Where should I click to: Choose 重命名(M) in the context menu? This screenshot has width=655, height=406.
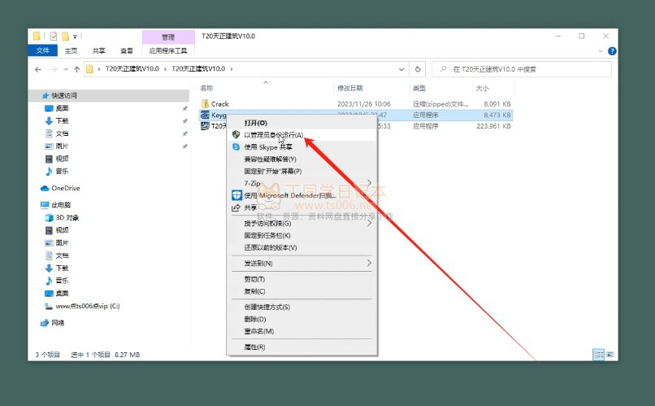301,332
